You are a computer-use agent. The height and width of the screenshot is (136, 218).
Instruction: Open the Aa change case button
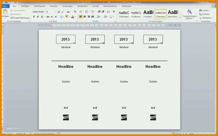(x=68, y=12)
